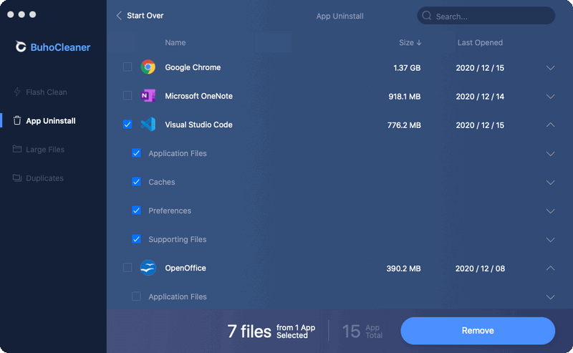Click the 15 App Total count
Screen dimensions: 573x353
[362, 331]
